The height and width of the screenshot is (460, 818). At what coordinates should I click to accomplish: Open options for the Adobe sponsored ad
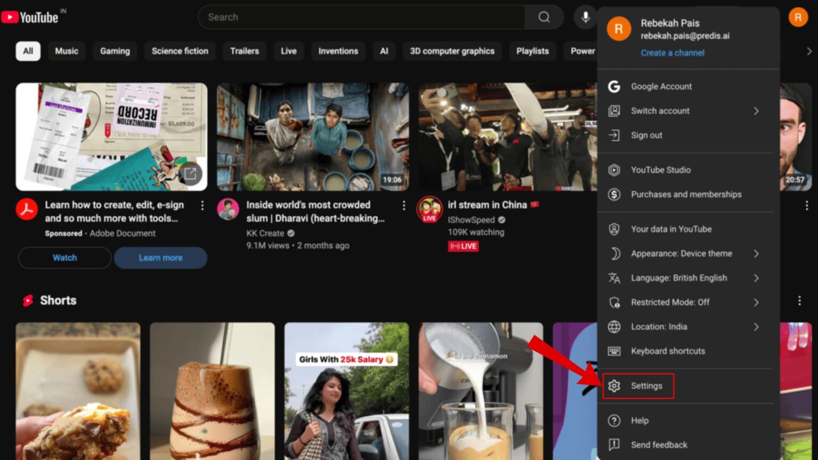[x=202, y=206]
